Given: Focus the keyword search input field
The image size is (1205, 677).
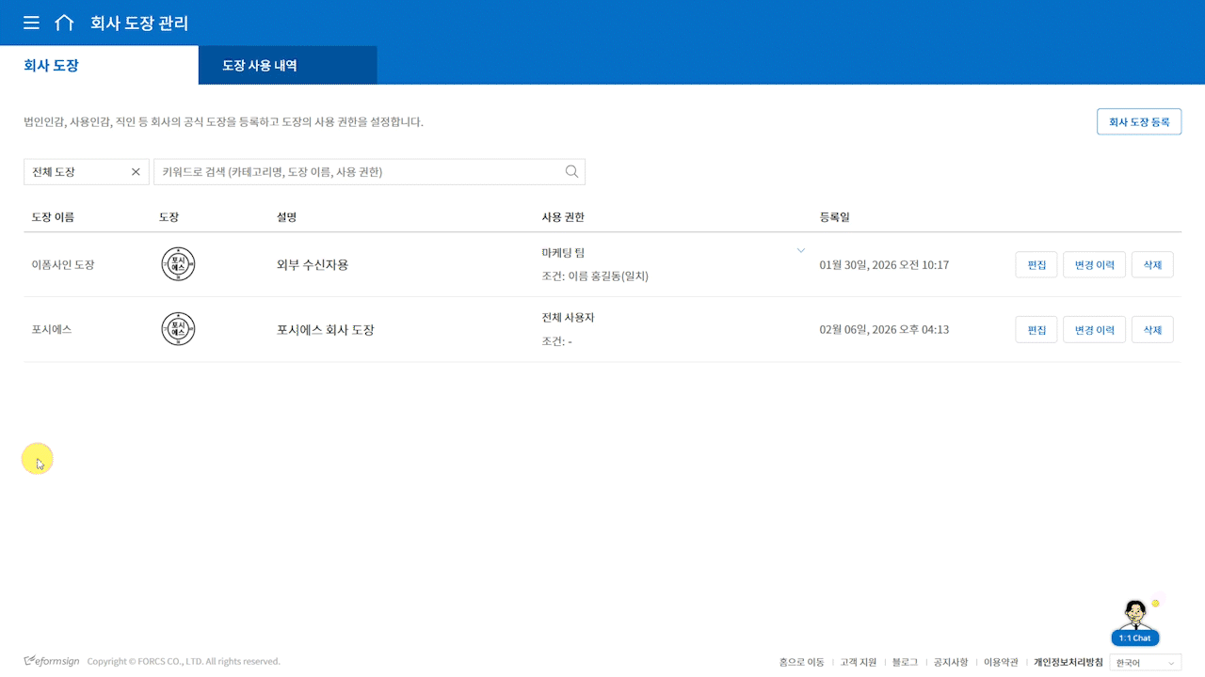Looking at the screenshot, I should tap(358, 172).
